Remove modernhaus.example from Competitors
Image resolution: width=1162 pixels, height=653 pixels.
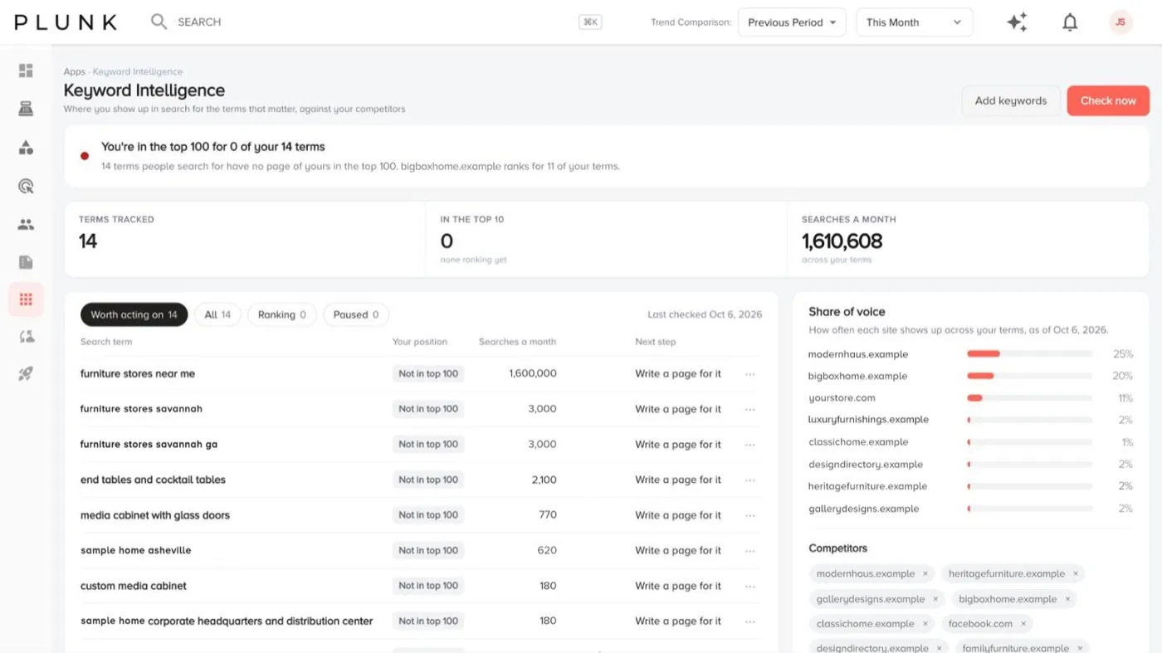925,573
